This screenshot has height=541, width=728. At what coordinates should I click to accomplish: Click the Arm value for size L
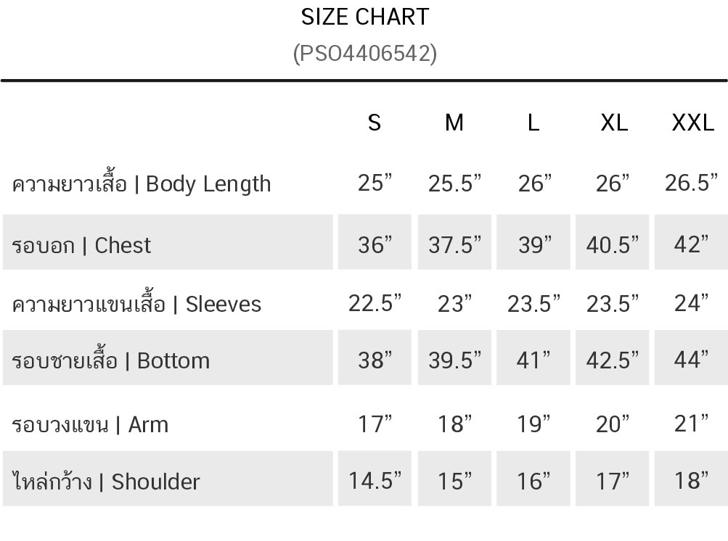point(533,424)
